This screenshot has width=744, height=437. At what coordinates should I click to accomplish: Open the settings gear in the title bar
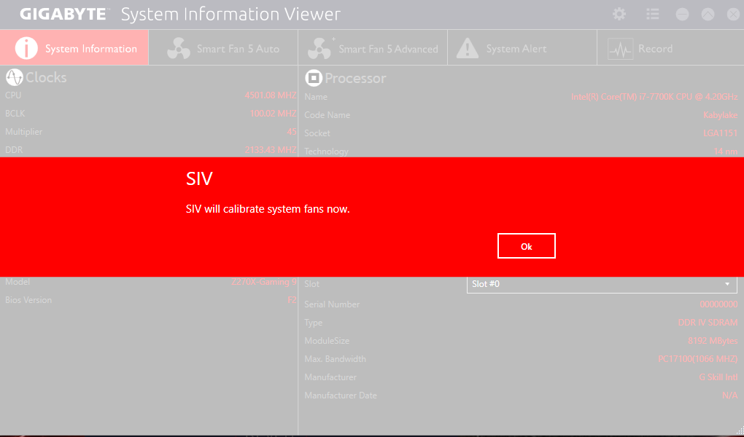619,15
